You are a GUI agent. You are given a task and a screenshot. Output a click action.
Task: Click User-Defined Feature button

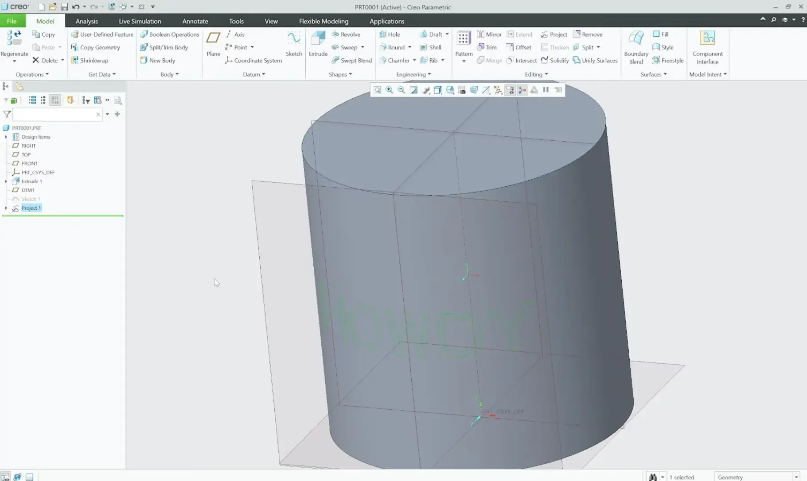102,34
